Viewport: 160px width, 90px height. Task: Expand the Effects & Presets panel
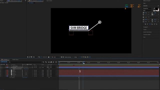click(147, 1)
